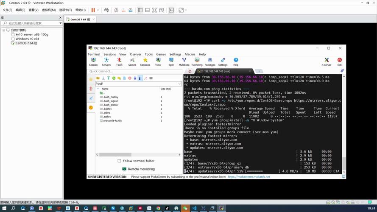377x212 pixels.
Task: Open the mobaxterm.mobatek.net link
Action: click(x=249, y=177)
